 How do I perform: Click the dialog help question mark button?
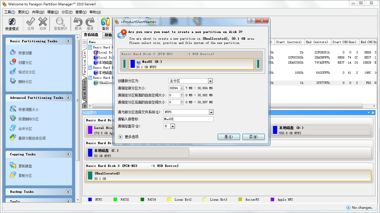251,21
